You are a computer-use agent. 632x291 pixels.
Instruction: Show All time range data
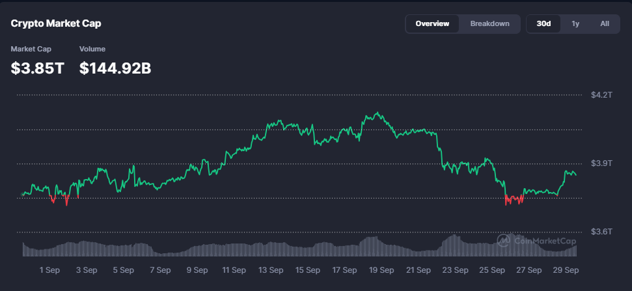click(x=605, y=24)
